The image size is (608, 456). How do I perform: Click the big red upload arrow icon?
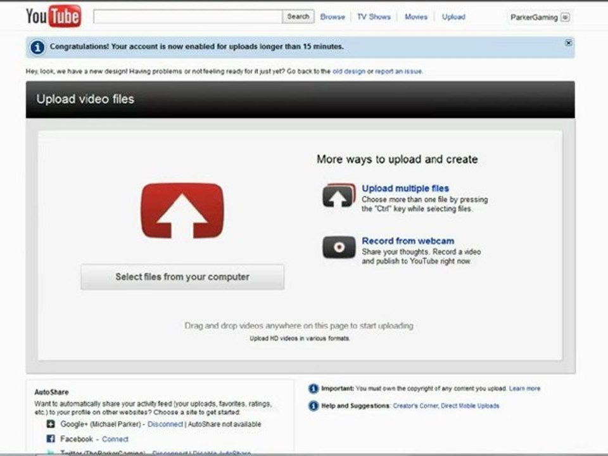182,210
